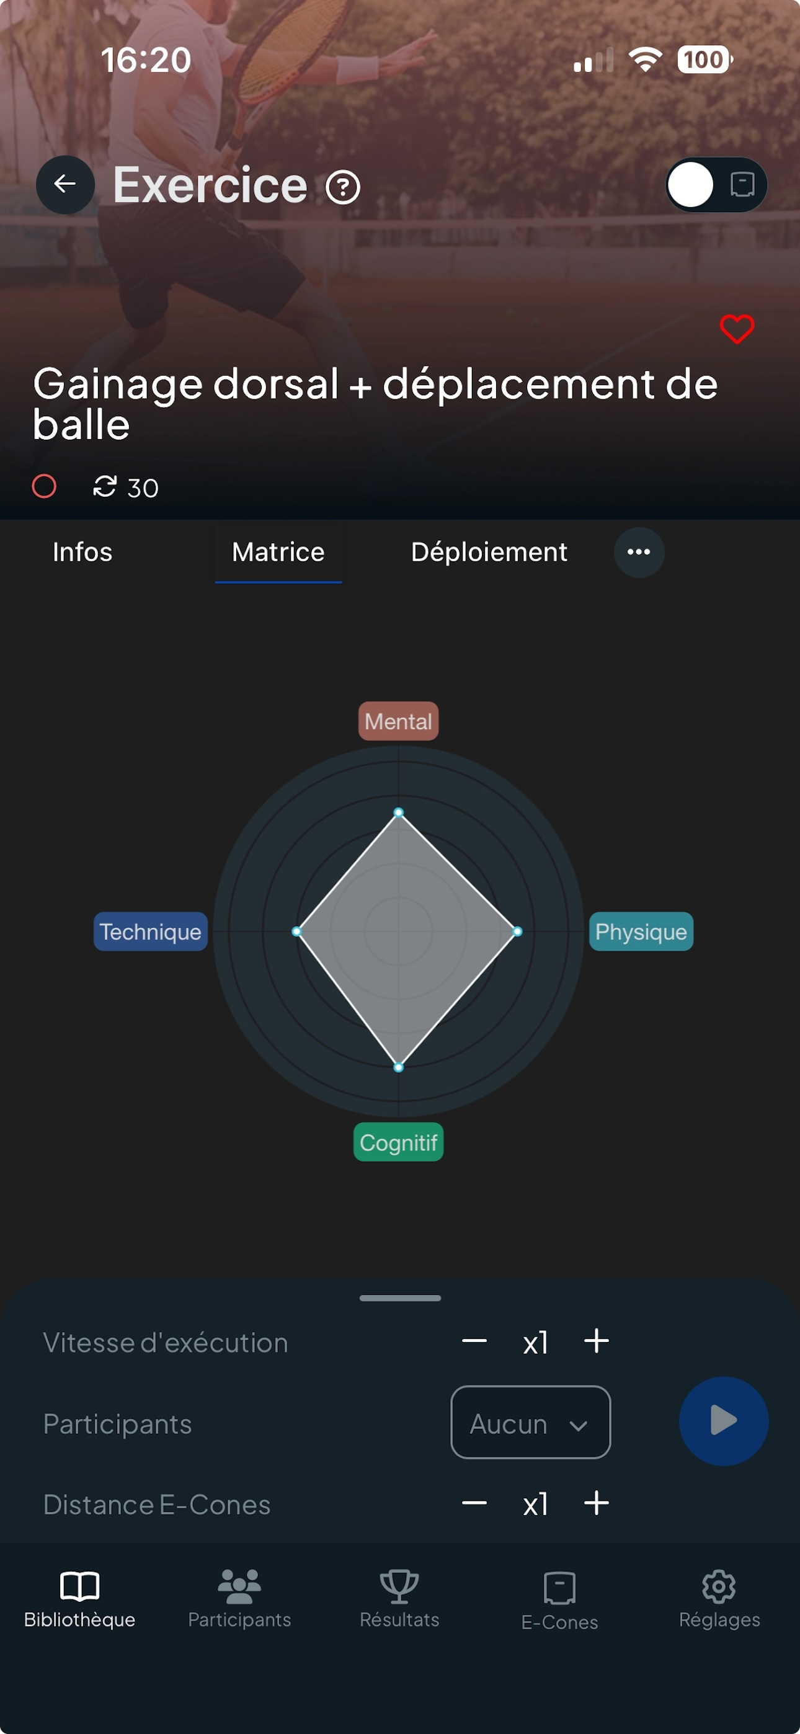Screen dimensions: 800x1734
Task: Toggle the E-Cones mode switch
Action: pos(716,184)
